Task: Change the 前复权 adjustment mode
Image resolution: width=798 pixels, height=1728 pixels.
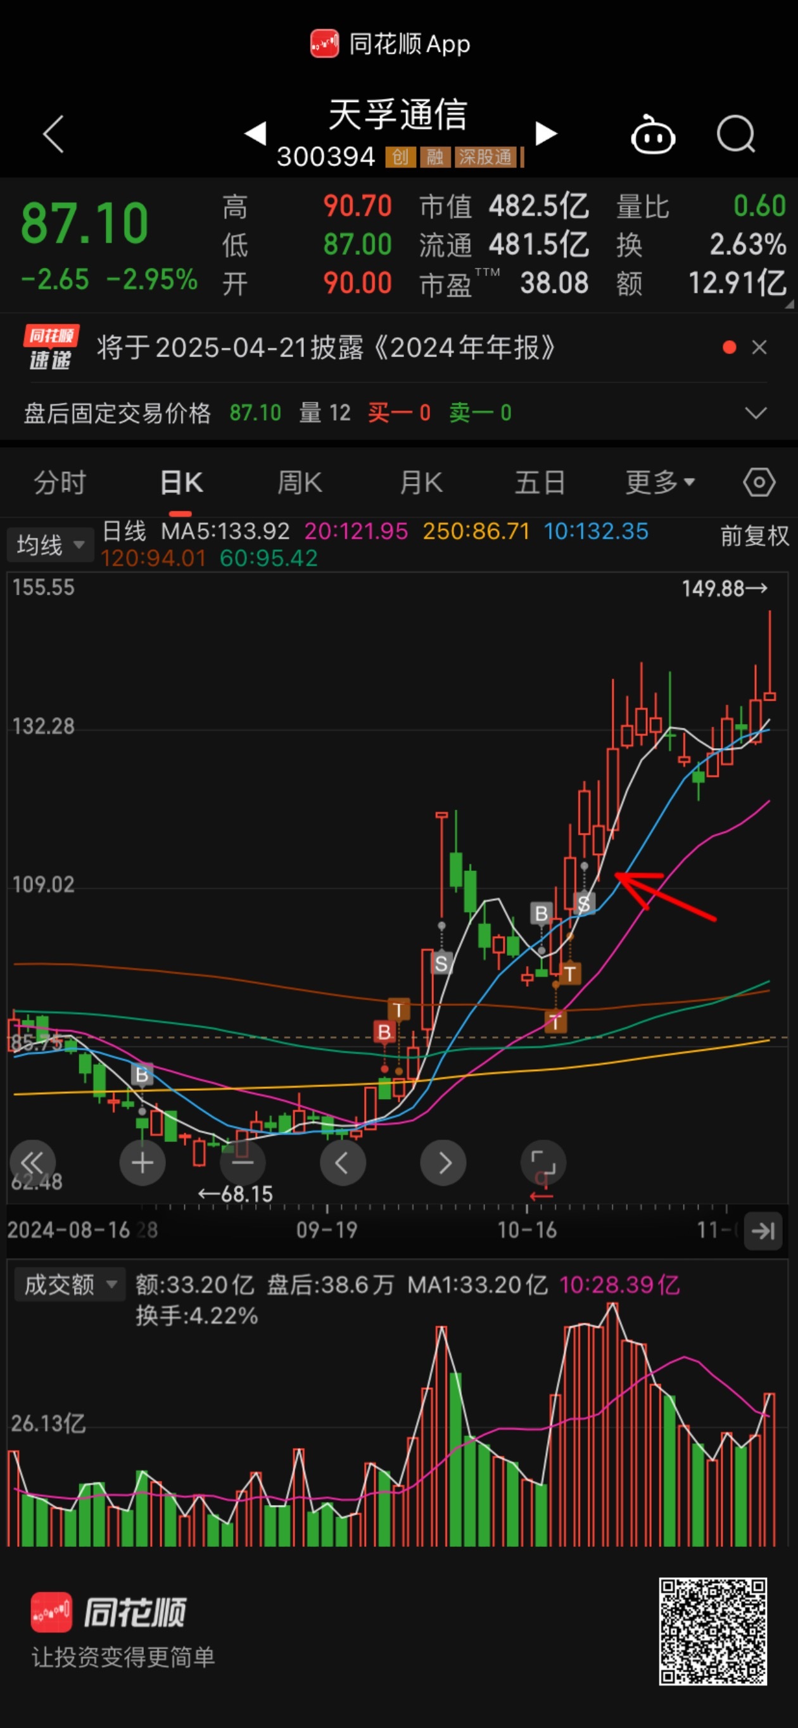Action: click(x=755, y=536)
